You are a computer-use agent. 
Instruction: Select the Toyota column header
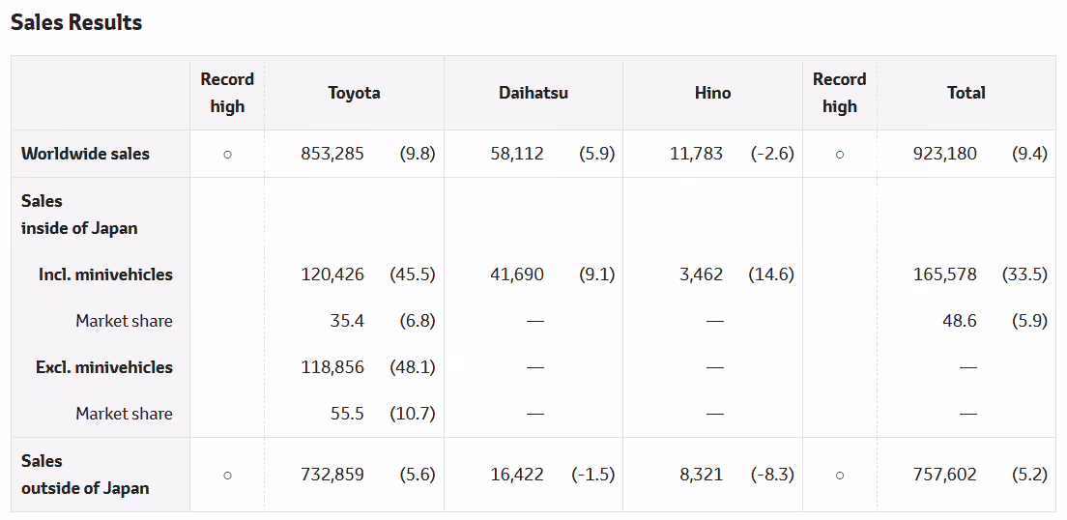click(354, 93)
